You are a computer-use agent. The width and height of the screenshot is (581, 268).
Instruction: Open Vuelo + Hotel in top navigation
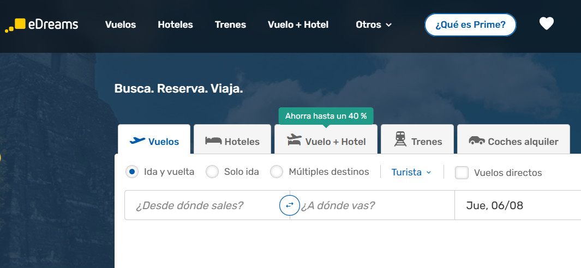pos(298,25)
